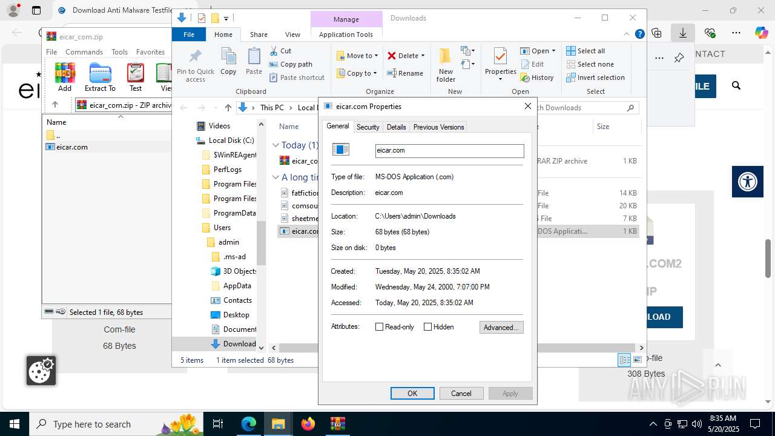This screenshot has height=436, width=775.
Task: Click Select all in Select group
Action: [x=585, y=51]
